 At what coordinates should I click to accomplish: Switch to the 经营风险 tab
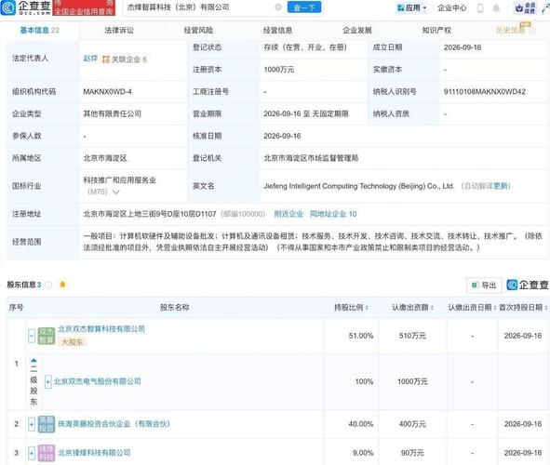(x=198, y=30)
